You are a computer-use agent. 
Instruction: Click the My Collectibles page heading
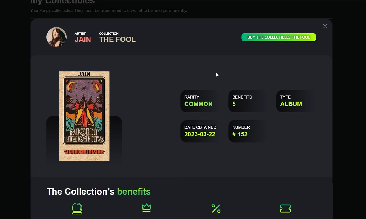click(63, 2)
